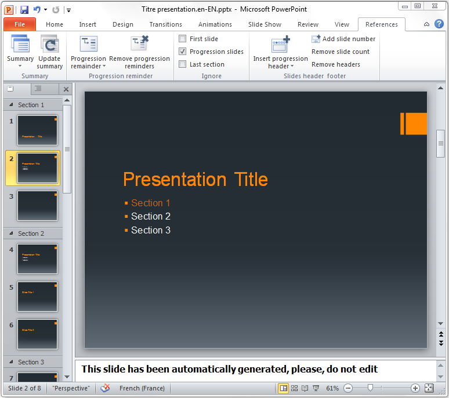Image resolution: width=449 pixels, height=398 pixels.
Task: Click the Redo icon in title bar
Action: pos(56,10)
